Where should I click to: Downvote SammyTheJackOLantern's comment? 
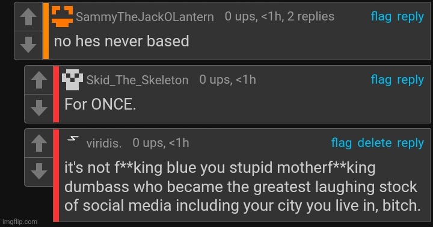click(x=28, y=45)
